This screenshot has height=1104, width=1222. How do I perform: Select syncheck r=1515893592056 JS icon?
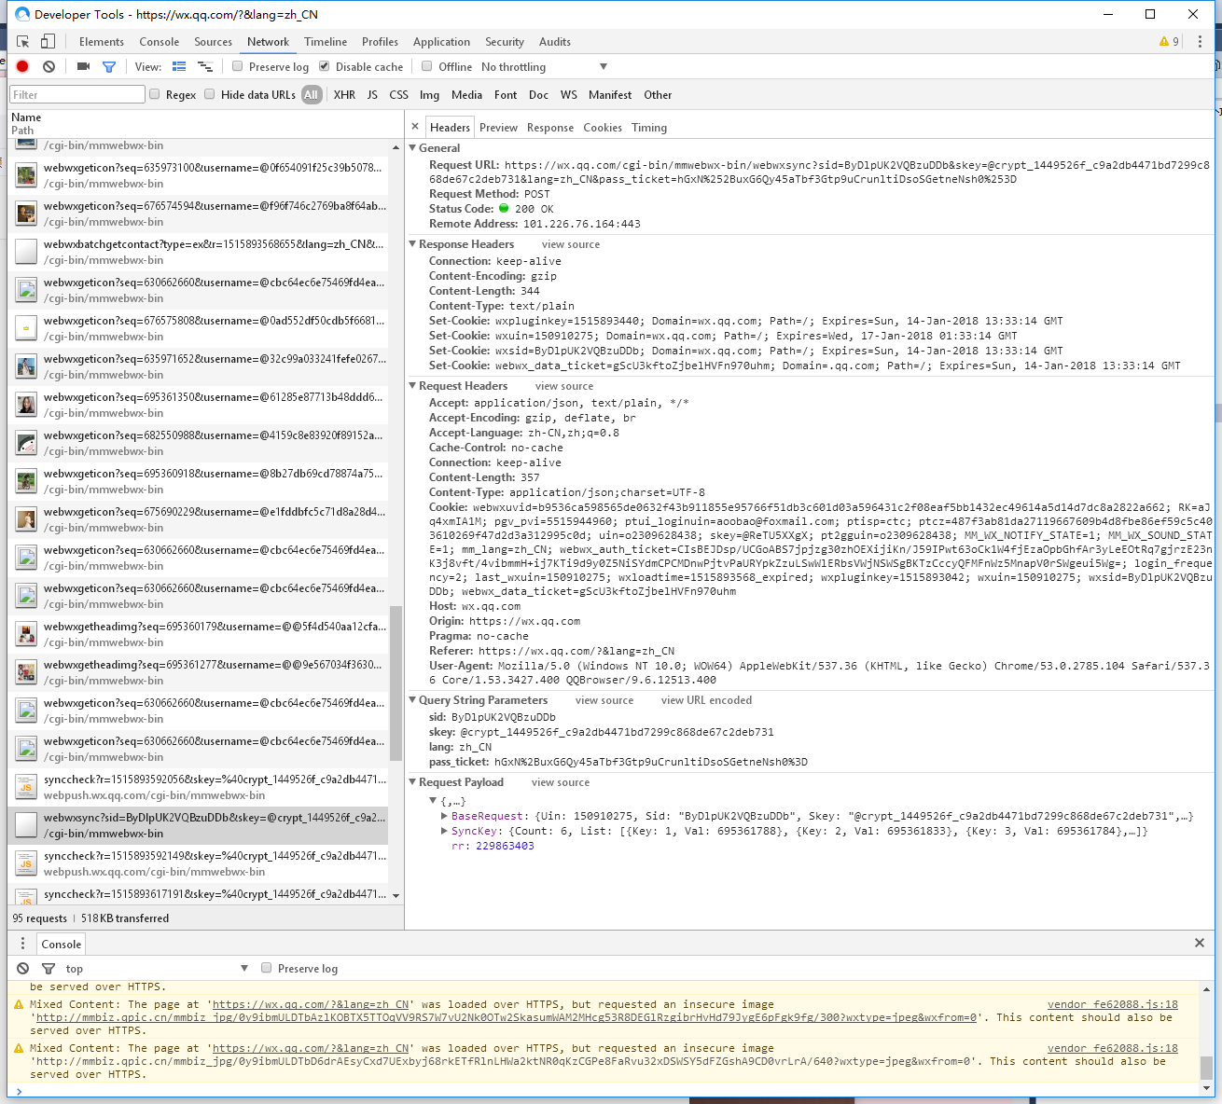pos(26,786)
